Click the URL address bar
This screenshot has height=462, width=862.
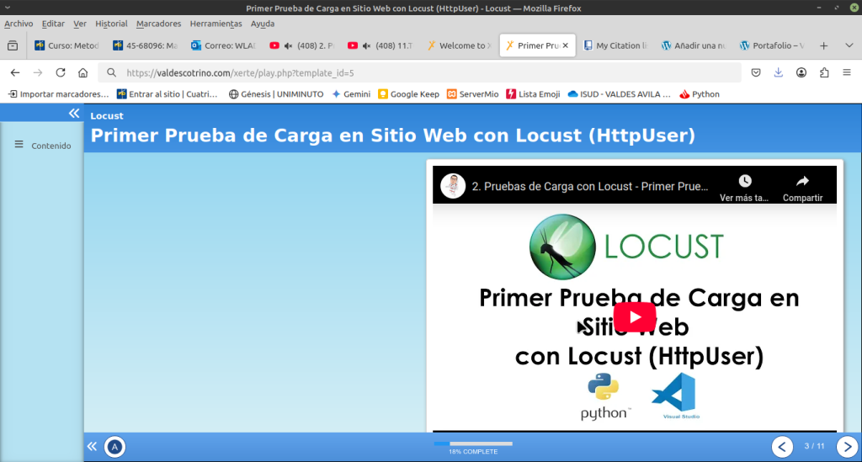click(419, 72)
